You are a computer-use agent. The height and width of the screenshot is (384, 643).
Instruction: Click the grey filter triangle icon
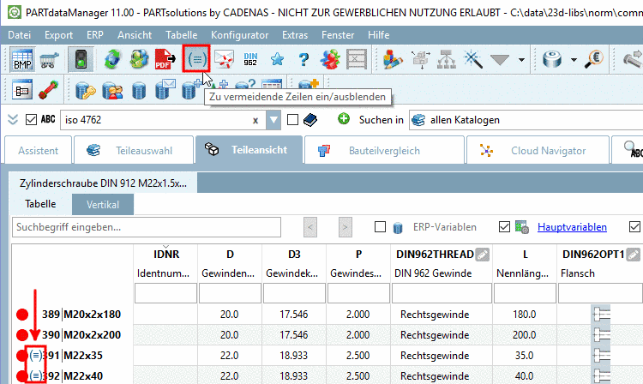pyautogui.click(x=500, y=60)
